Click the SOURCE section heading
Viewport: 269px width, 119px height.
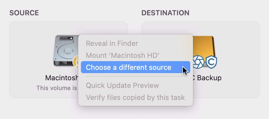click(x=24, y=13)
